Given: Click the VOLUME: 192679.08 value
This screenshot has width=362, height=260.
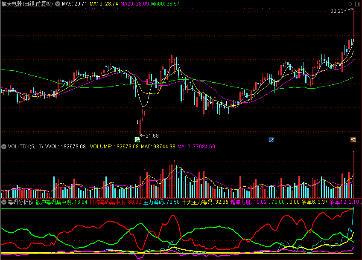Looking at the screenshot, I should [x=114, y=147].
